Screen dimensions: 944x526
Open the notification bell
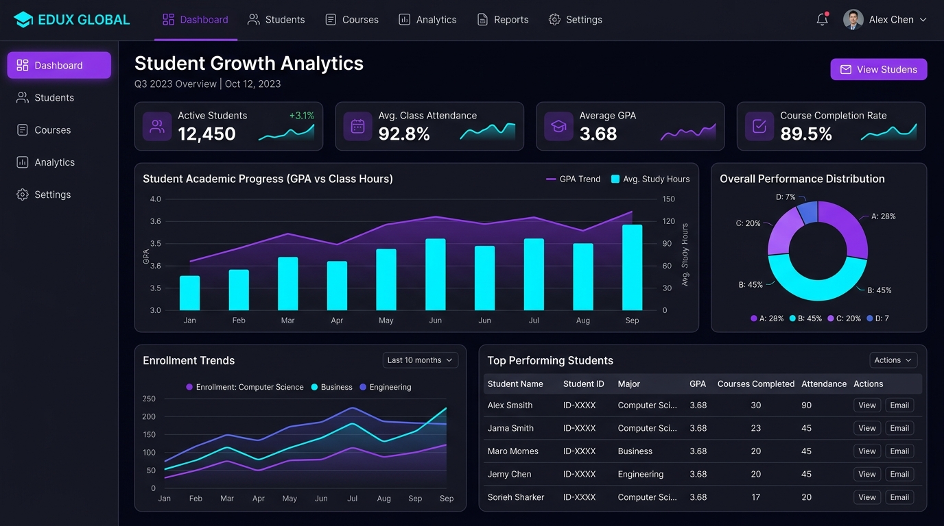point(822,20)
